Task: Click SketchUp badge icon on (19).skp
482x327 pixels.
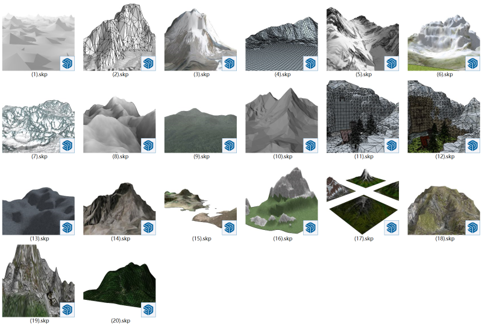Action: [x=67, y=310]
